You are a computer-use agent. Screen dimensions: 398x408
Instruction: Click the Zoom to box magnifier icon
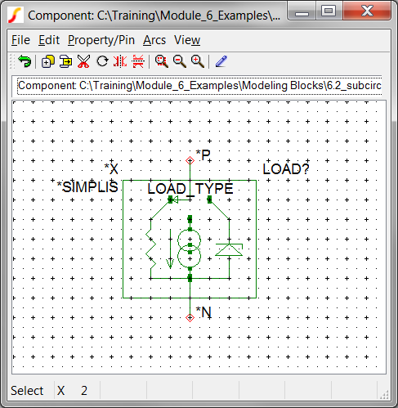click(x=162, y=61)
